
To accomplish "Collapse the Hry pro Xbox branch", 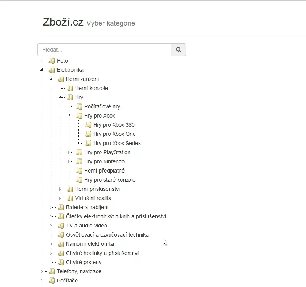I will (x=69, y=116).
